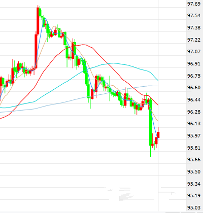This screenshot has height=213, width=203.
Task: Click the last red candle at right edge
Action: tap(158, 135)
